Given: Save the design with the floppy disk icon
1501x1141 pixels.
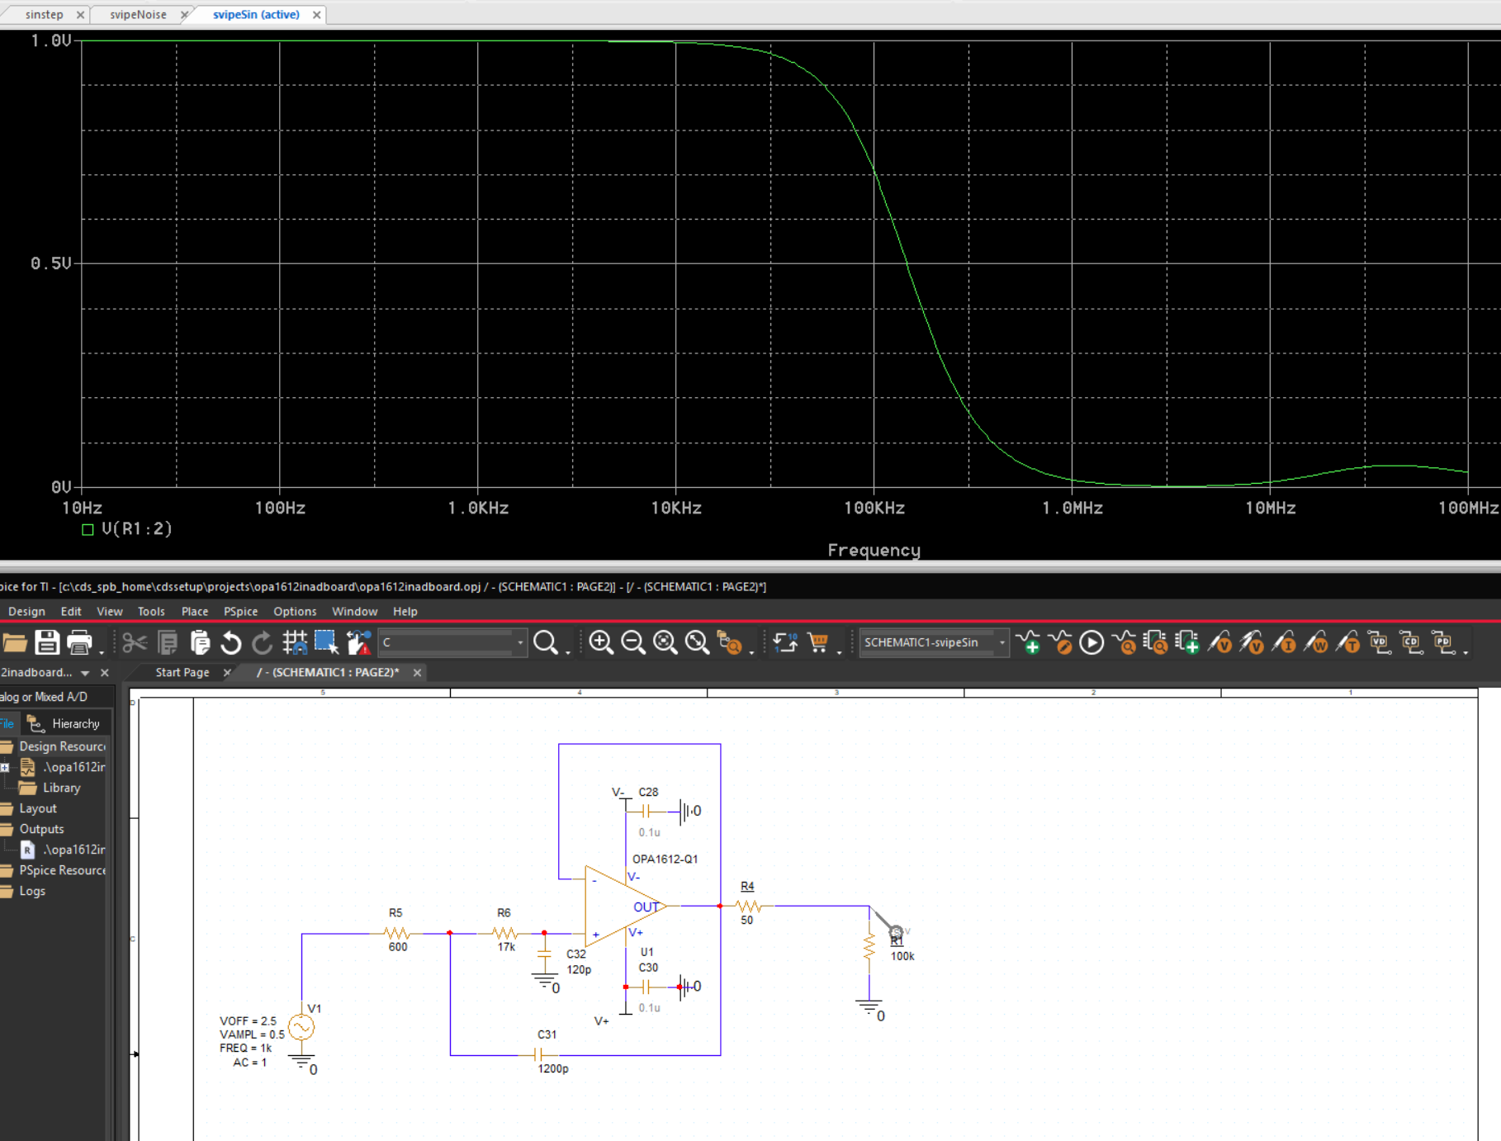Looking at the screenshot, I should pyautogui.click(x=47, y=642).
